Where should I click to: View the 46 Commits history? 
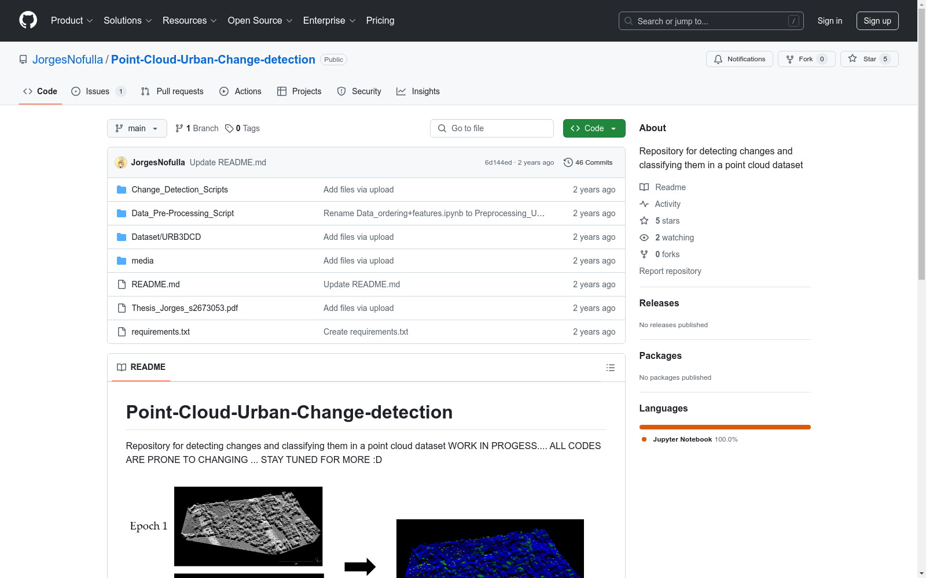click(x=588, y=162)
